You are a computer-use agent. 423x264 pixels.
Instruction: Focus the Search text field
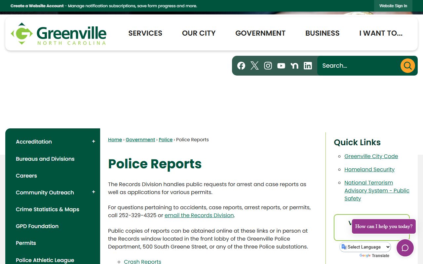coord(359,66)
